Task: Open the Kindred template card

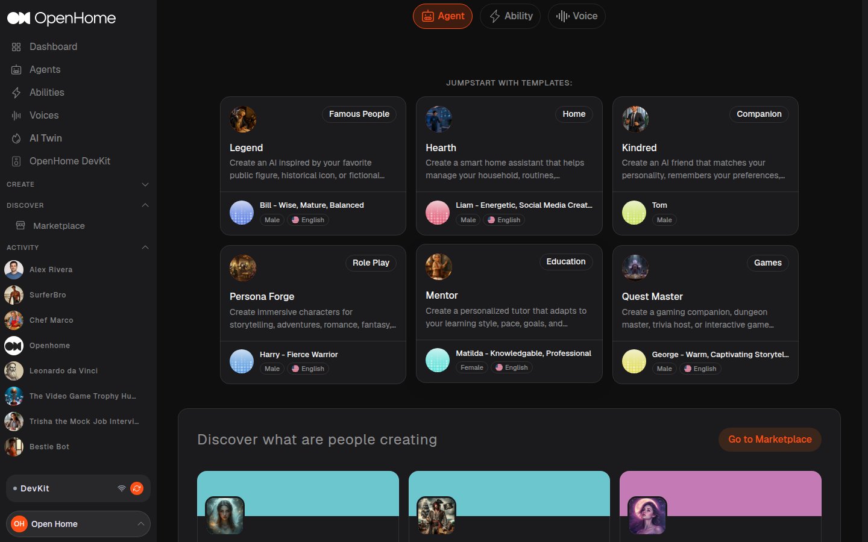Action: click(x=705, y=166)
